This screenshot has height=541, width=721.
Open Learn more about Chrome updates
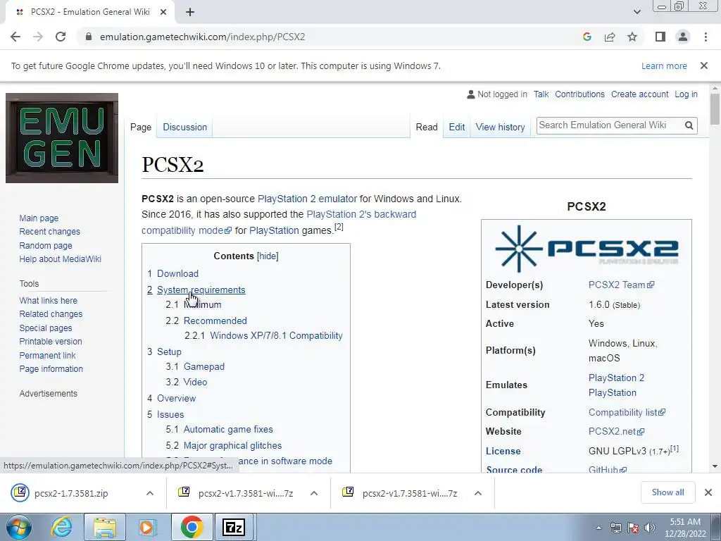tap(664, 66)
